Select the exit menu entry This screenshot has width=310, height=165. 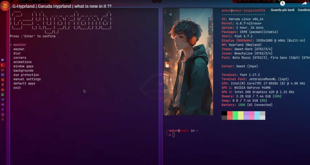[17, 88]
